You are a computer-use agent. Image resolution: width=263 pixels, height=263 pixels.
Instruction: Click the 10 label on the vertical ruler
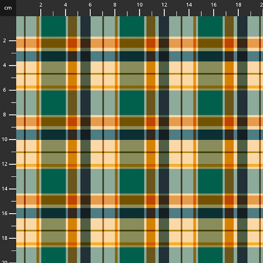[5, 139]
